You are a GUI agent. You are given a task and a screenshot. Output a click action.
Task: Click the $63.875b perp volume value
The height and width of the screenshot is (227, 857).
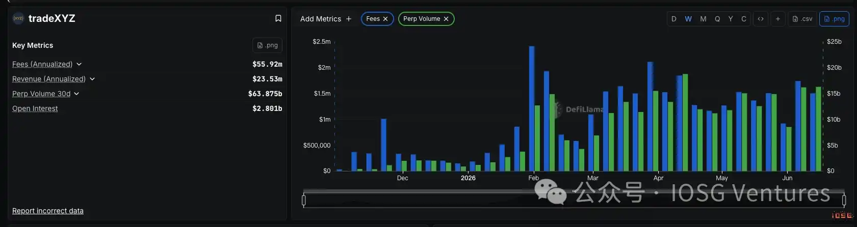click(x=265, y=94)
